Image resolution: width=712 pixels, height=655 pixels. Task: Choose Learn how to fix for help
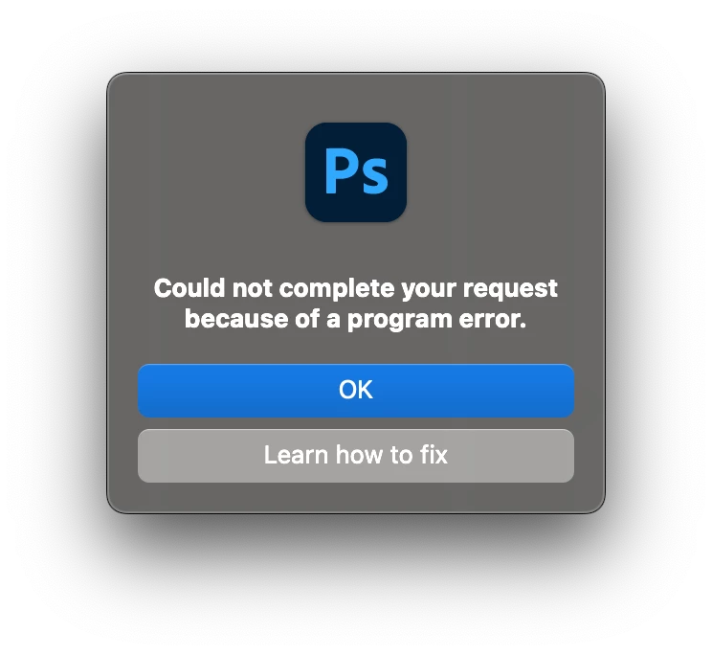356,456
